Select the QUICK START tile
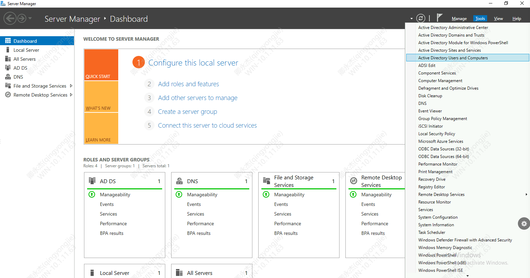Viewport: 530px width, 278px height. (x=101, y=65)
